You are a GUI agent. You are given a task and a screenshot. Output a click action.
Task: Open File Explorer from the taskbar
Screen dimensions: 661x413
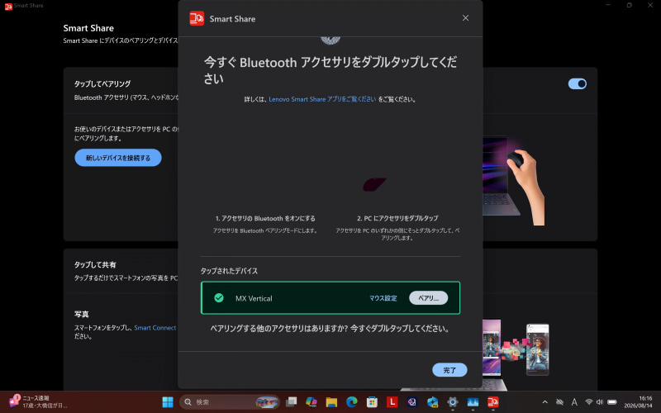click(331, 402)
